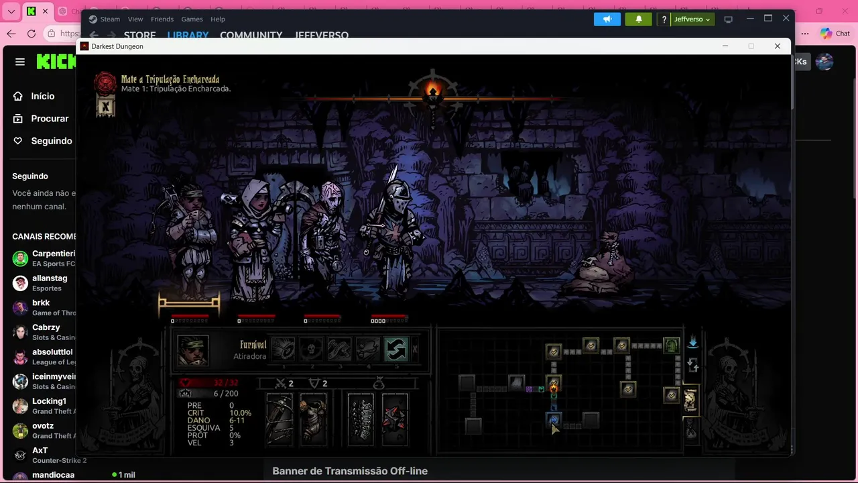Select the first combat skill icon

[283, 350]
